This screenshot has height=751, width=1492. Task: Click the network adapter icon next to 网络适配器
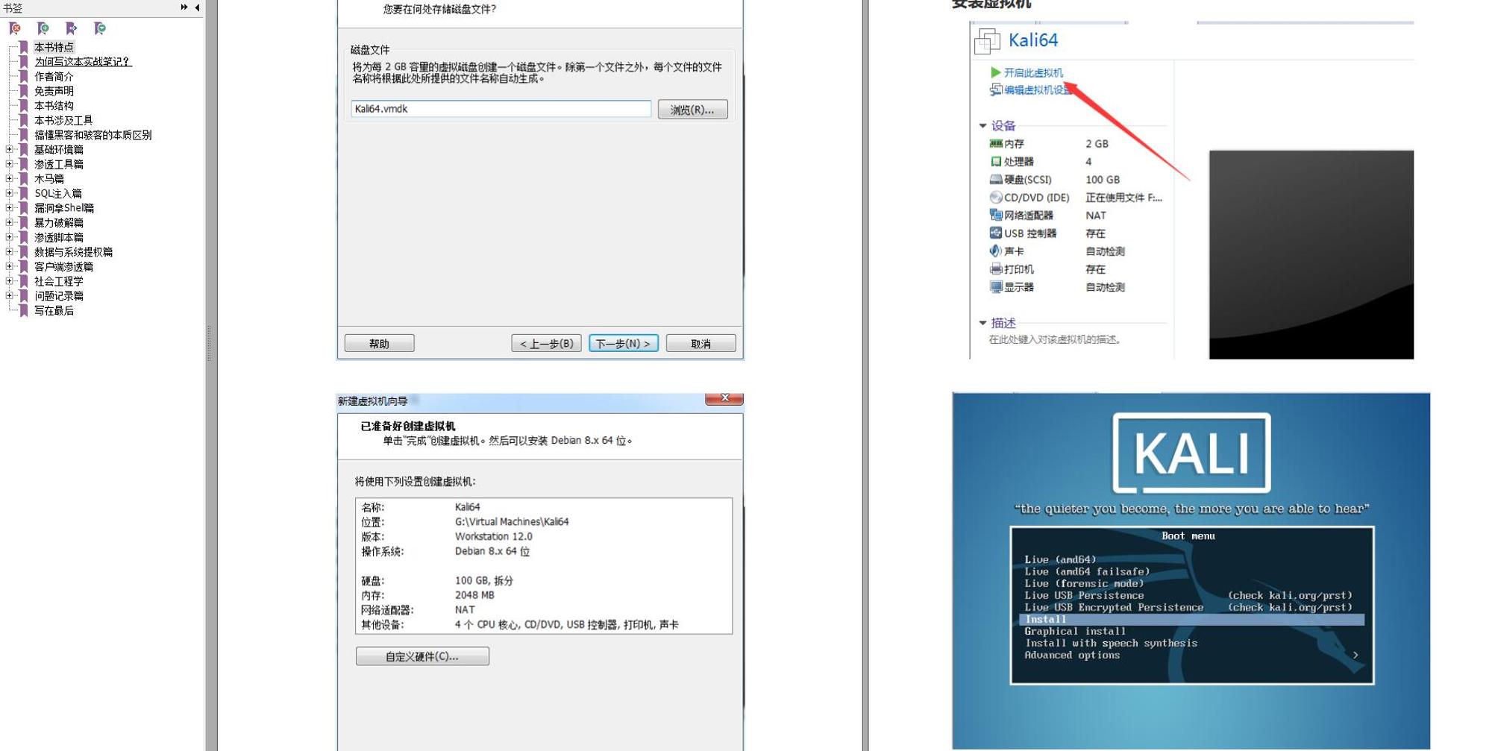point(995,215)
